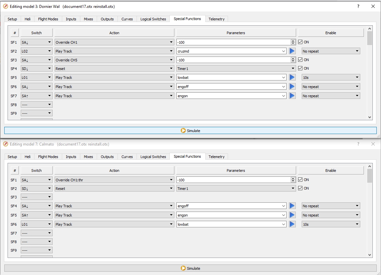The height and width of the screenshot is (275, 381).
Task: Open the Override CH5 action dropdown in Dornier Wal
Action: [114, 60]
